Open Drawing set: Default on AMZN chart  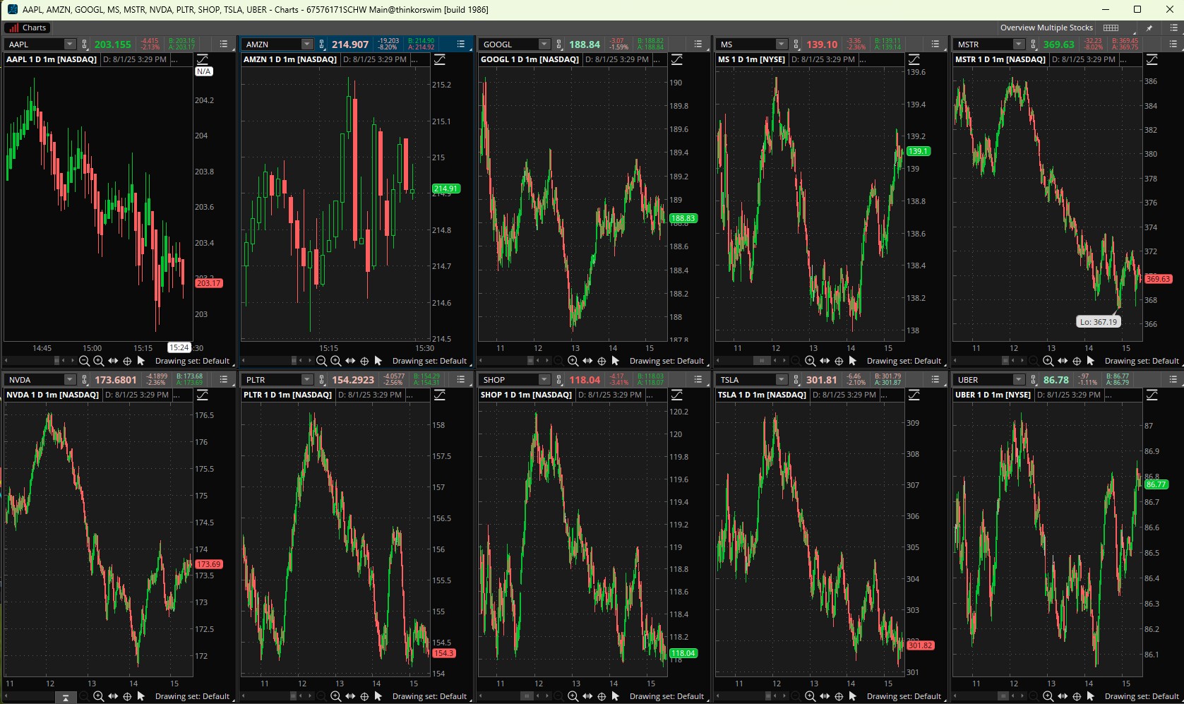click(429, 361)
